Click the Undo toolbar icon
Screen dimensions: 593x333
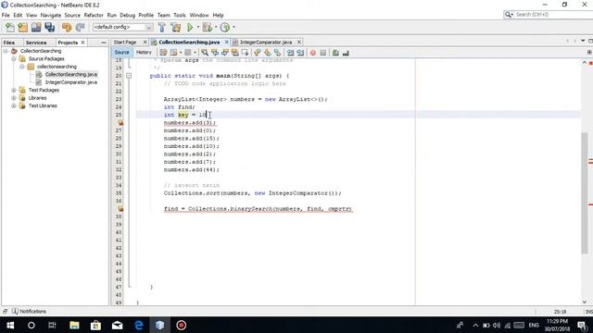click(x=67, y=27)
